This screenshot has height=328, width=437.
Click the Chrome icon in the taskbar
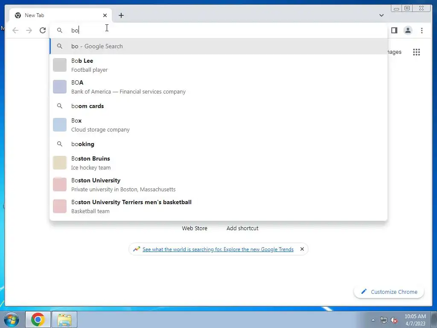pos(38,319)
